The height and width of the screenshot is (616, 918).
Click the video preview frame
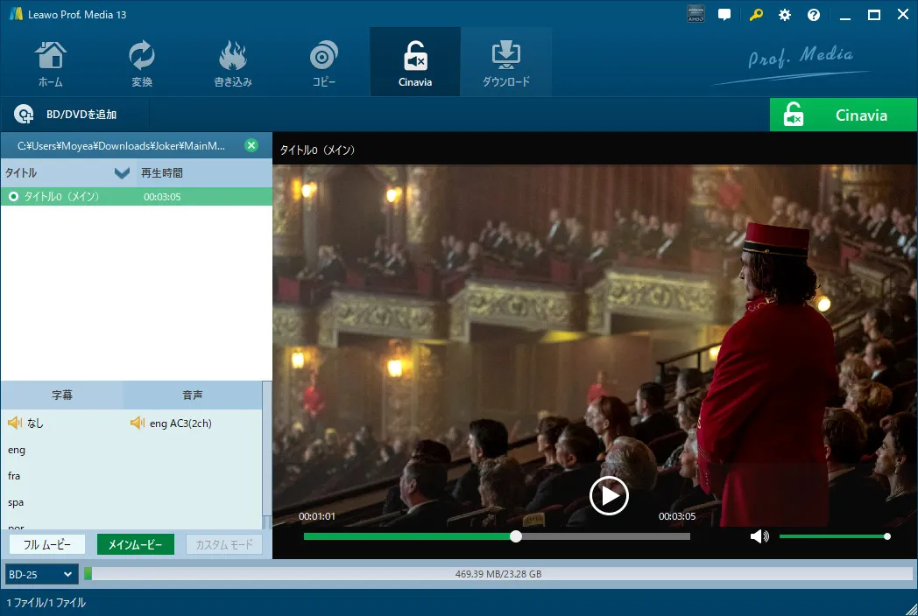point(595,345)
